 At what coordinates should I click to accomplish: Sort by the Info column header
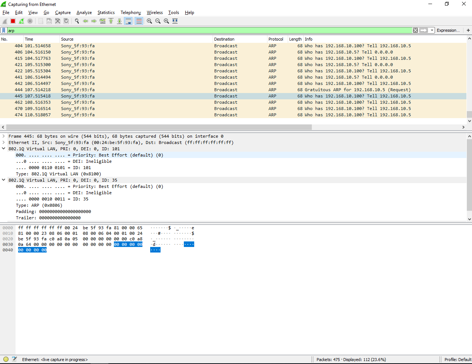click(x=385, y=39)
